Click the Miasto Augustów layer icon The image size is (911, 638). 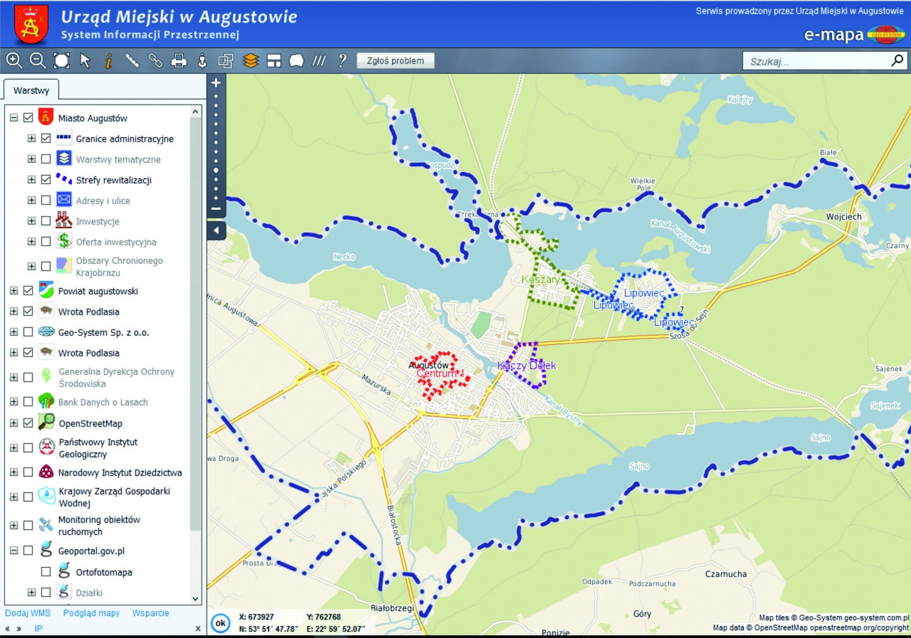point(46,116)
